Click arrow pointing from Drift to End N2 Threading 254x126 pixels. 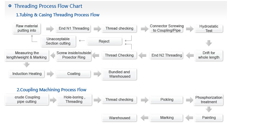(x=190, y=56)
